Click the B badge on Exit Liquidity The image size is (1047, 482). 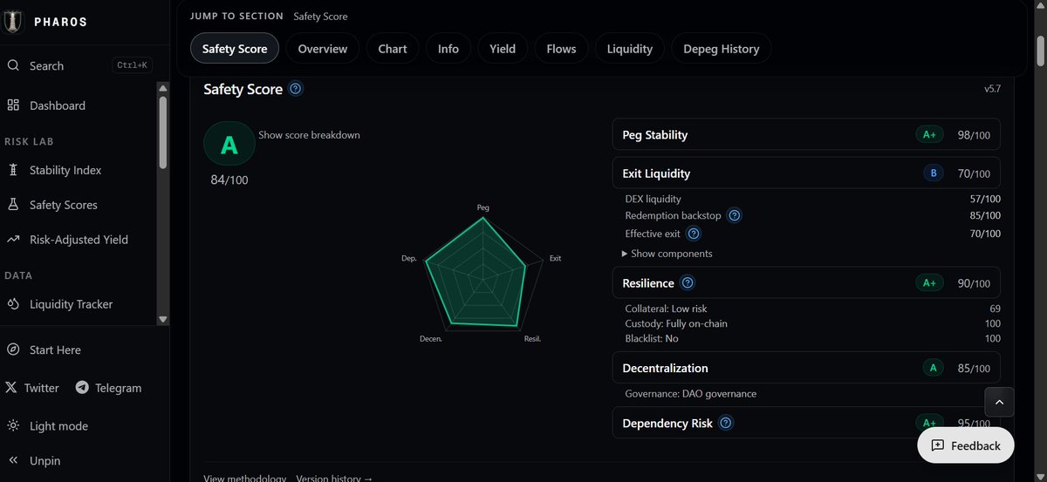(x=934, y=173)
